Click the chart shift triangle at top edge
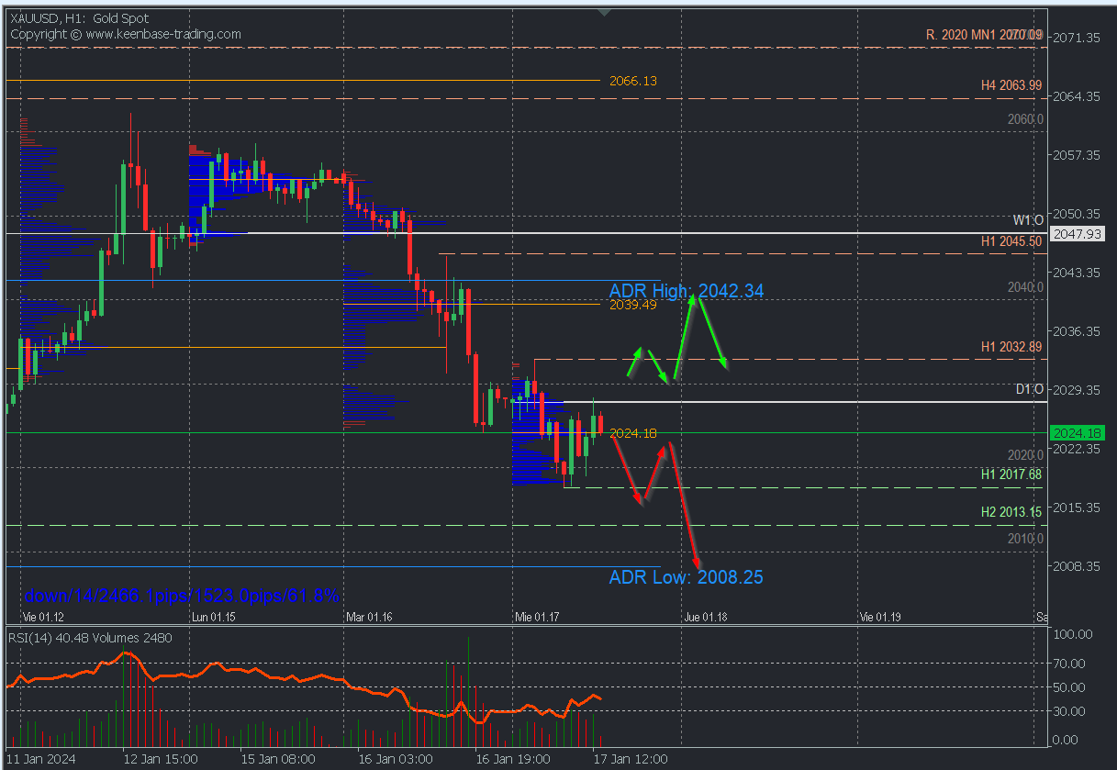Viewport: 1117px width, 770px height. point(603,12)
